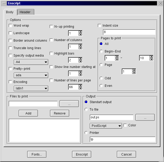Screen dimensions: 164x162
Task: Click the browse button for Files to print
Action: pos(69,104)
